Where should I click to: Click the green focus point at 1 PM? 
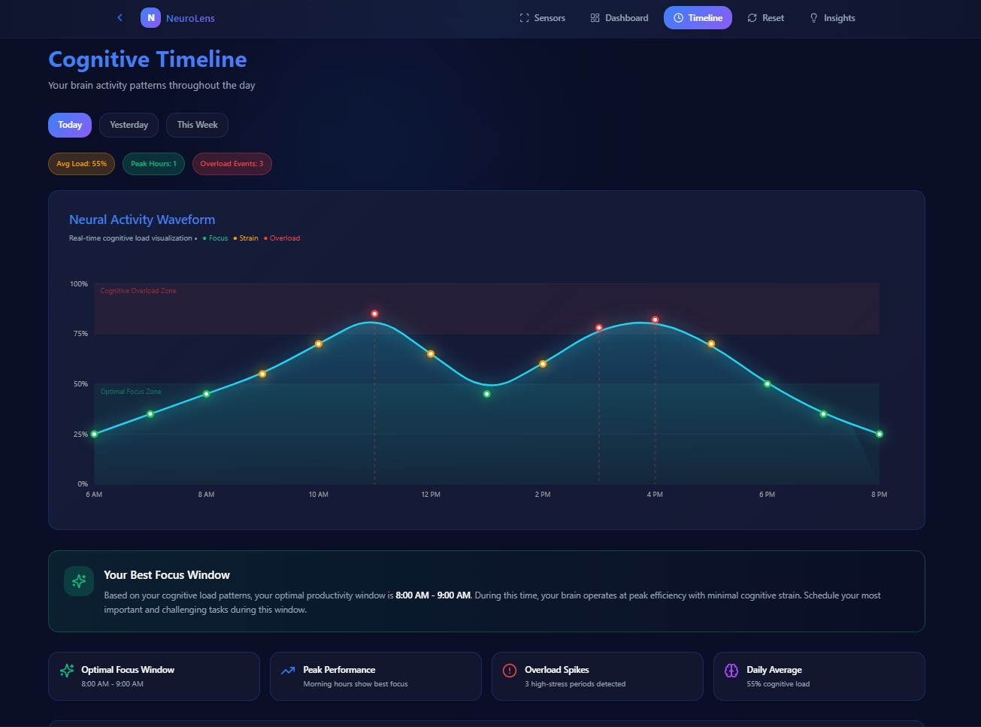pyautogui.click(x=486, y=394)
